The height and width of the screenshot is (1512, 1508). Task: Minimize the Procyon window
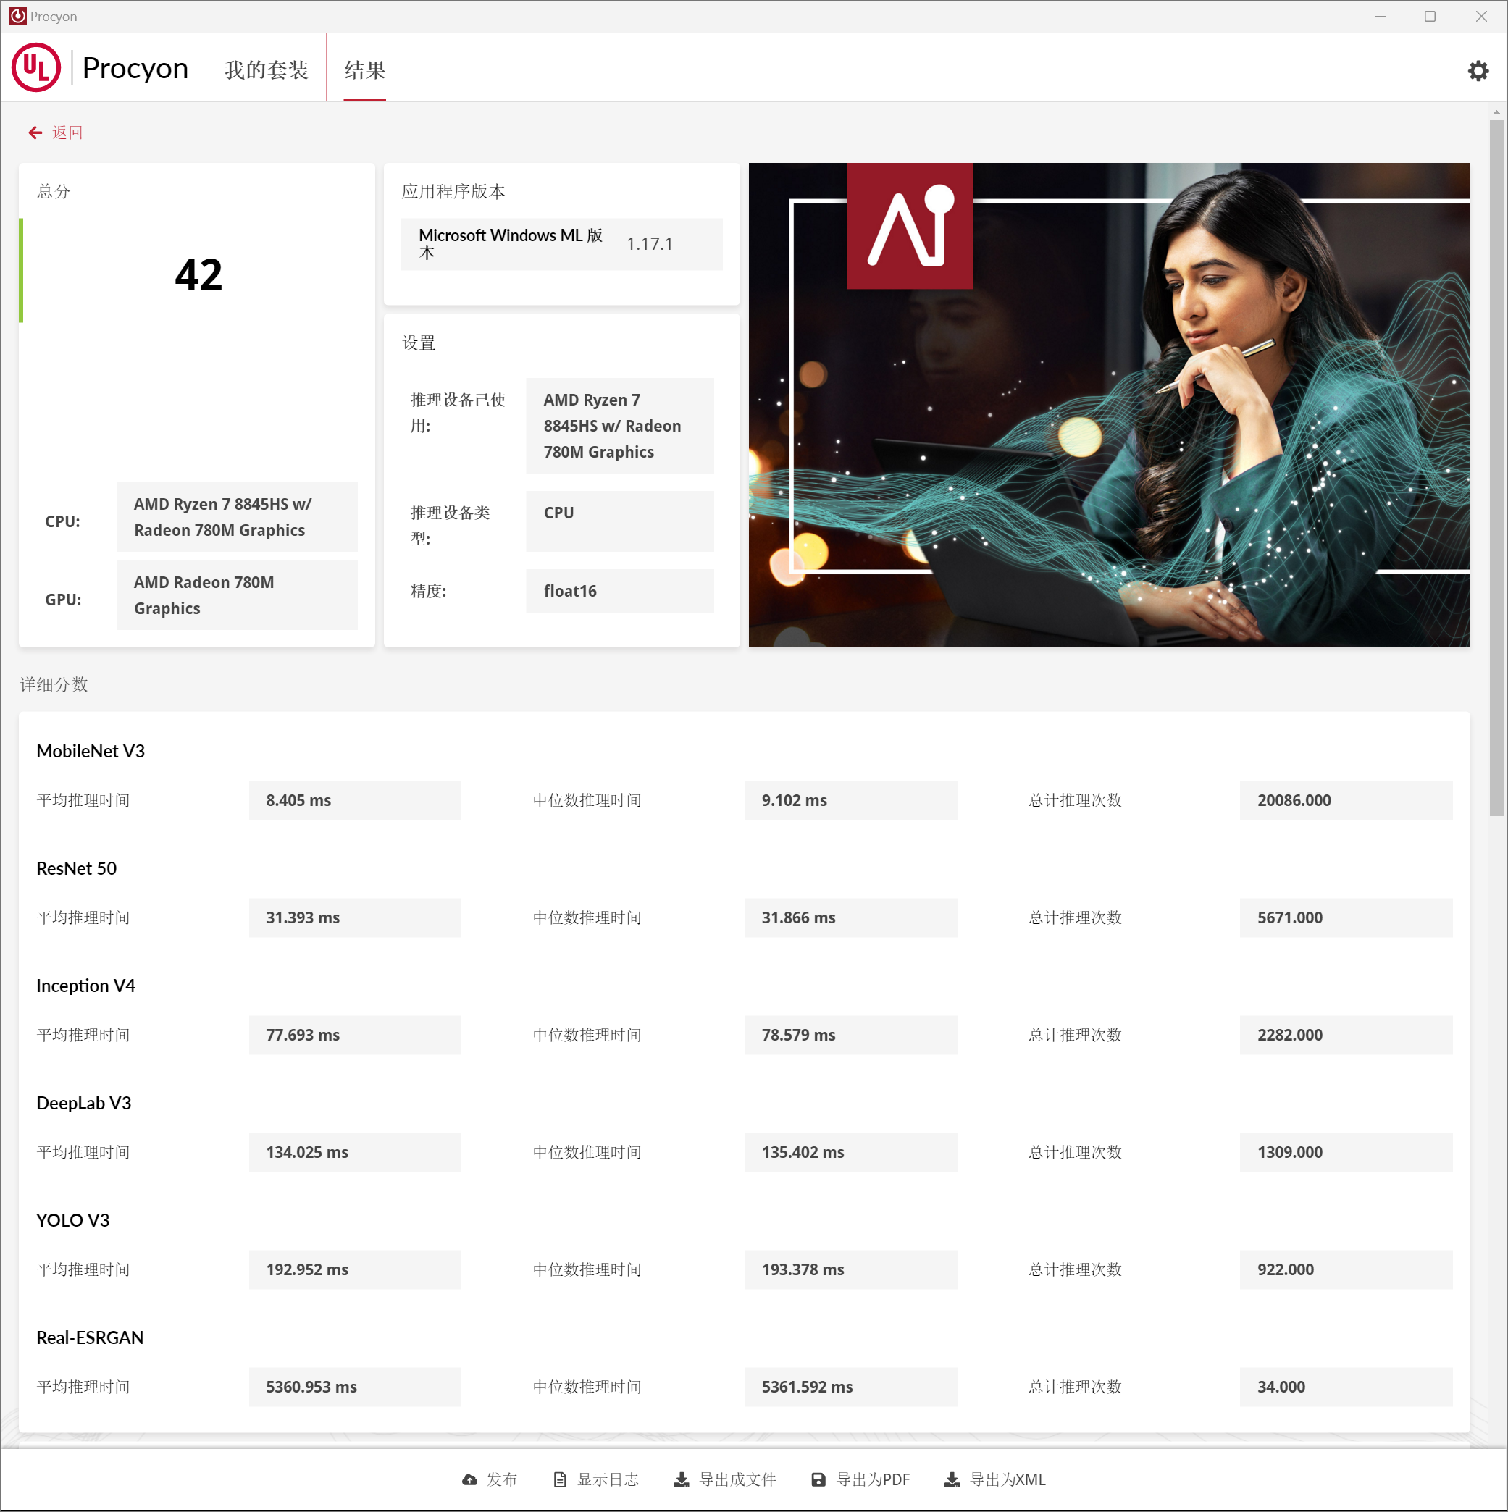pos(1380,16)
